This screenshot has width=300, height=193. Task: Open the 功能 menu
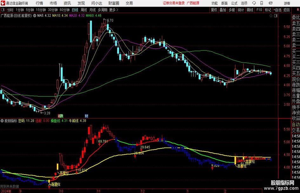(x=215, y=3)
